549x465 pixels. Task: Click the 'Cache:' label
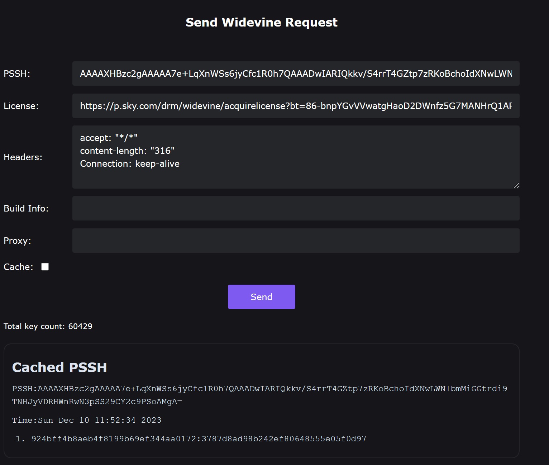click(18, 267)
